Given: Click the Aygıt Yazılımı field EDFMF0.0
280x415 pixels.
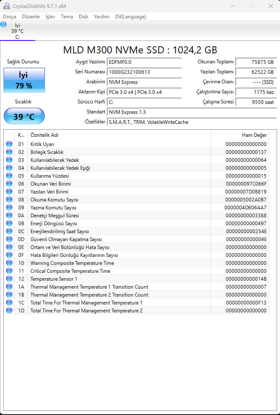Looking at the screenshot, I should pos(144,62).
